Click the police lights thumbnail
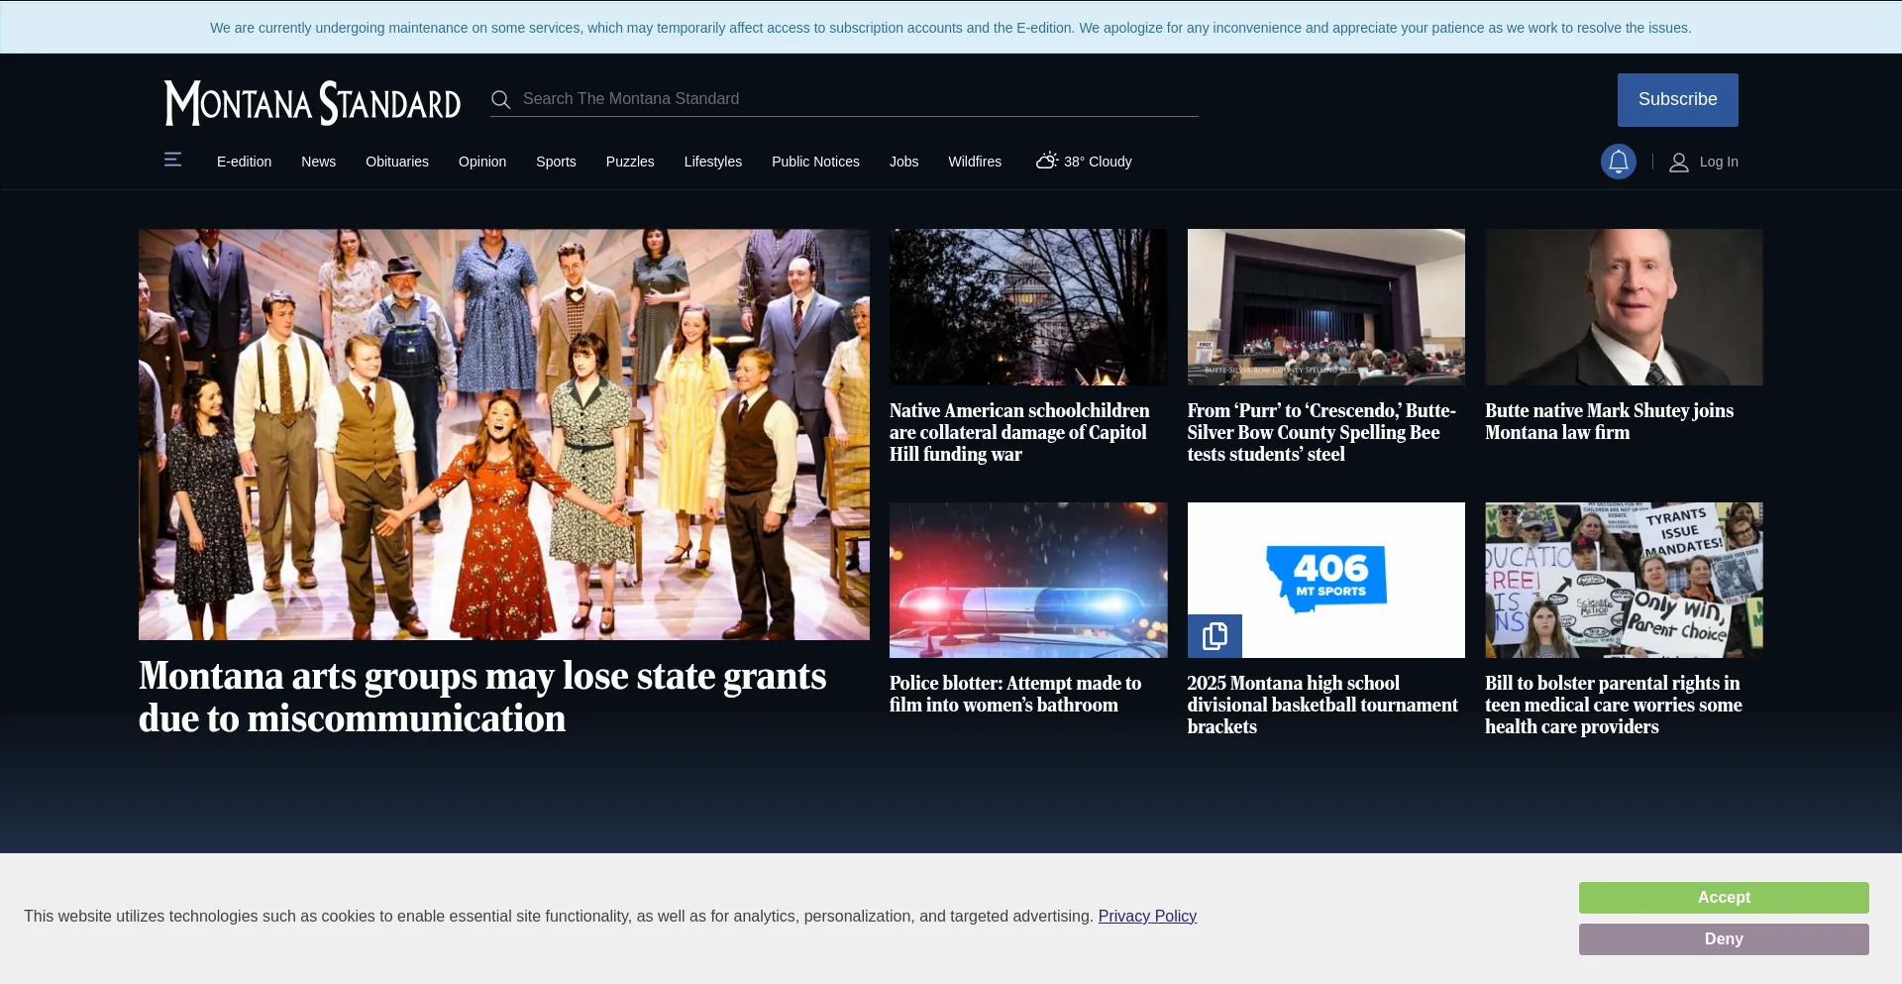Screen dimensions: 1902x984 click(1028, 580)
